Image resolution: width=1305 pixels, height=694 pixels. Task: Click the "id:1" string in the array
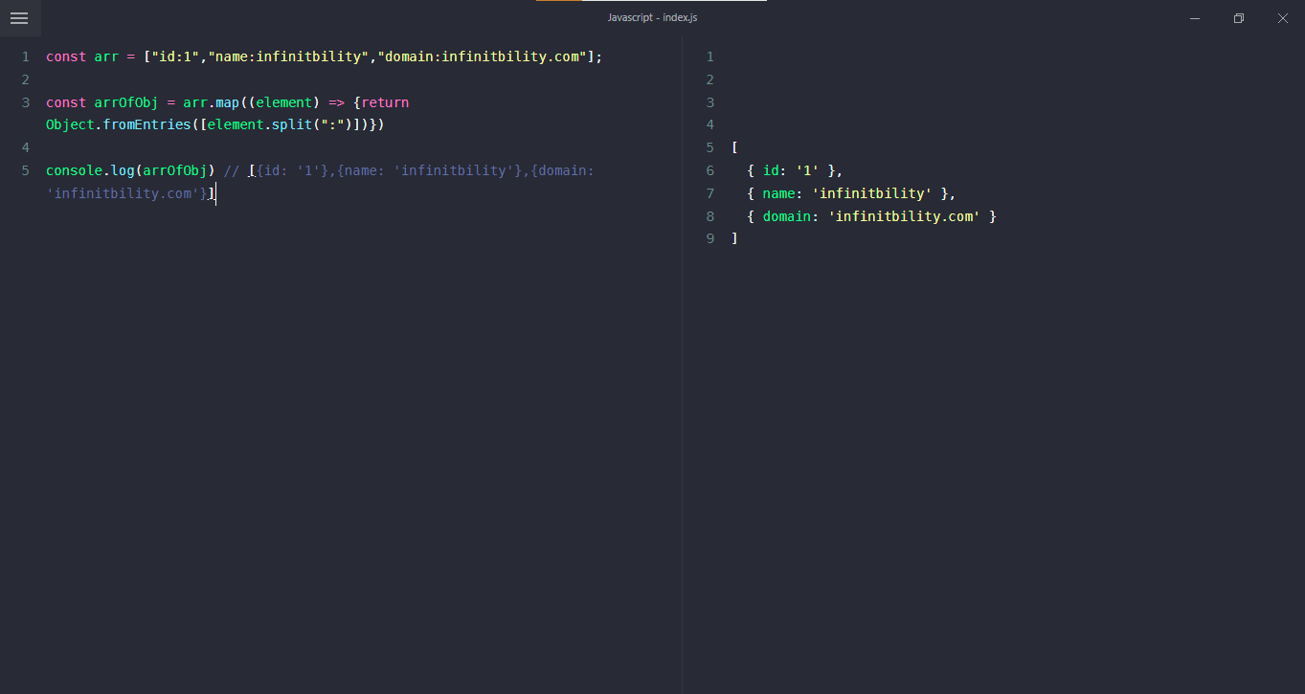(175, 56)
